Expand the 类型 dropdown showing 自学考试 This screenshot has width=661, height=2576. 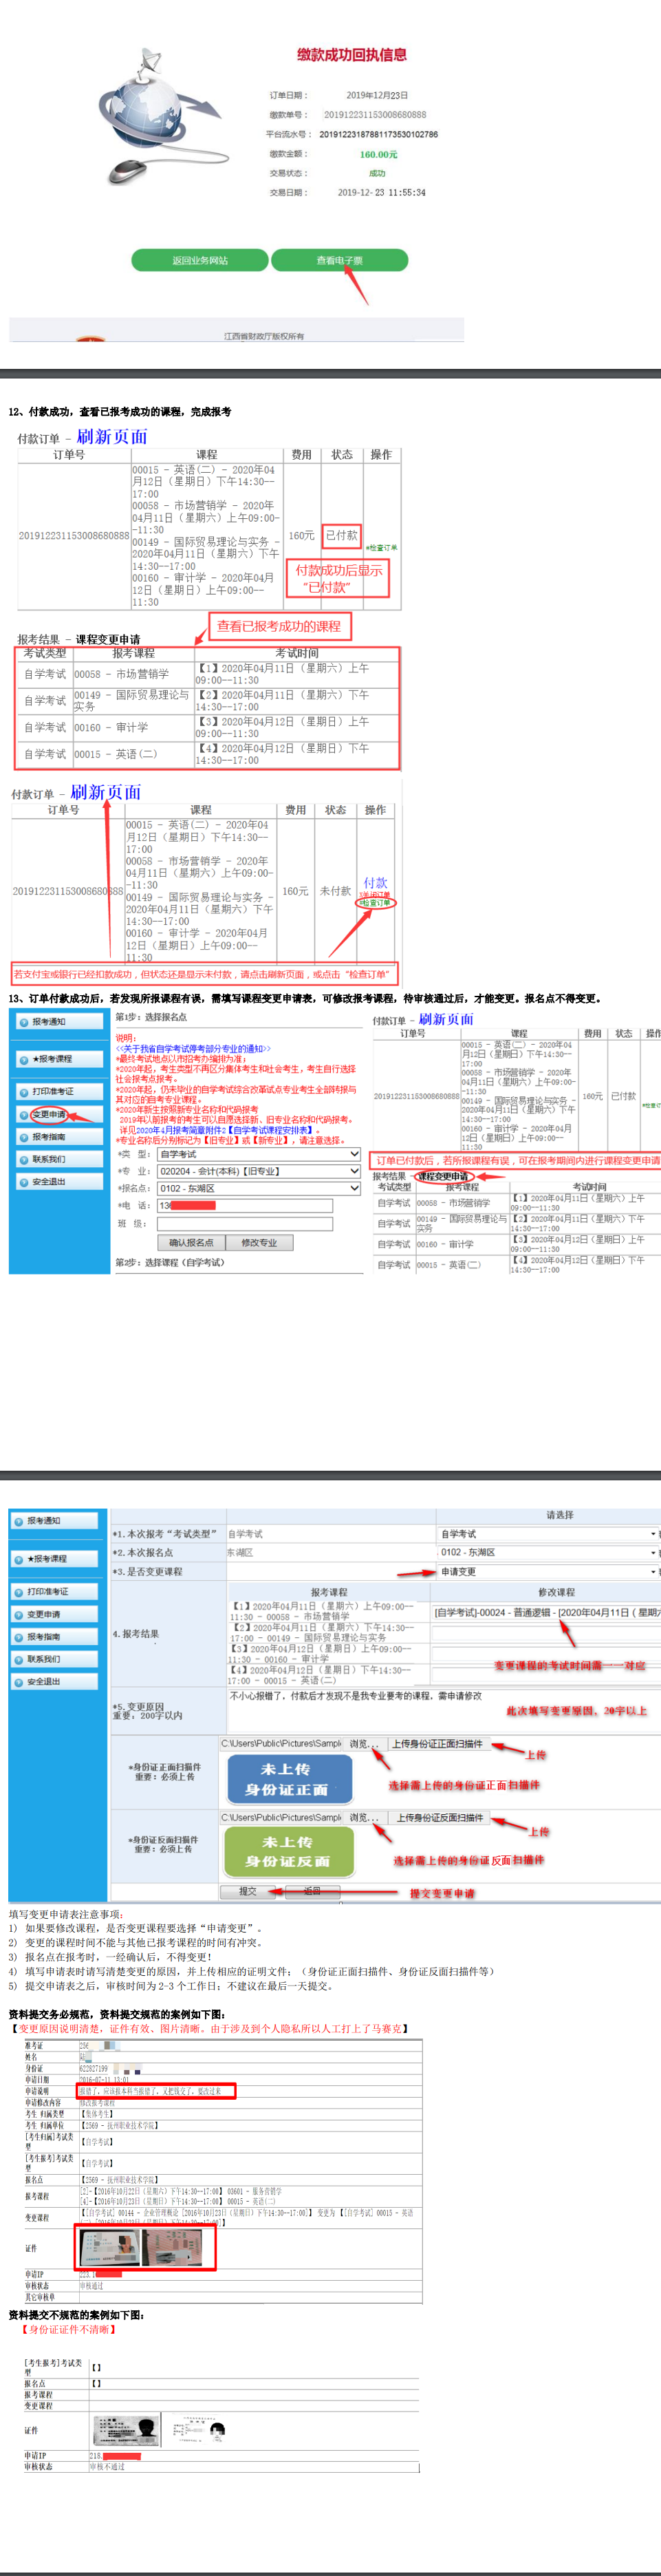click(258, 1154)
